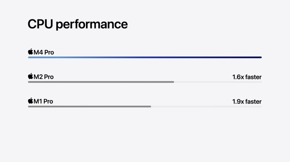The width and height of the screenshot is (290, 162).
Task: Click the filled gray portion of the M2 Pro bar
Action: click(x=101, y=82)
